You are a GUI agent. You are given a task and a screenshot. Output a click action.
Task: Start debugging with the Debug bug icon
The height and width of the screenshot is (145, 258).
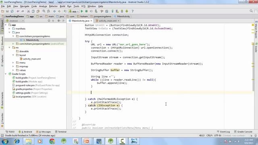tap(86, 11)
